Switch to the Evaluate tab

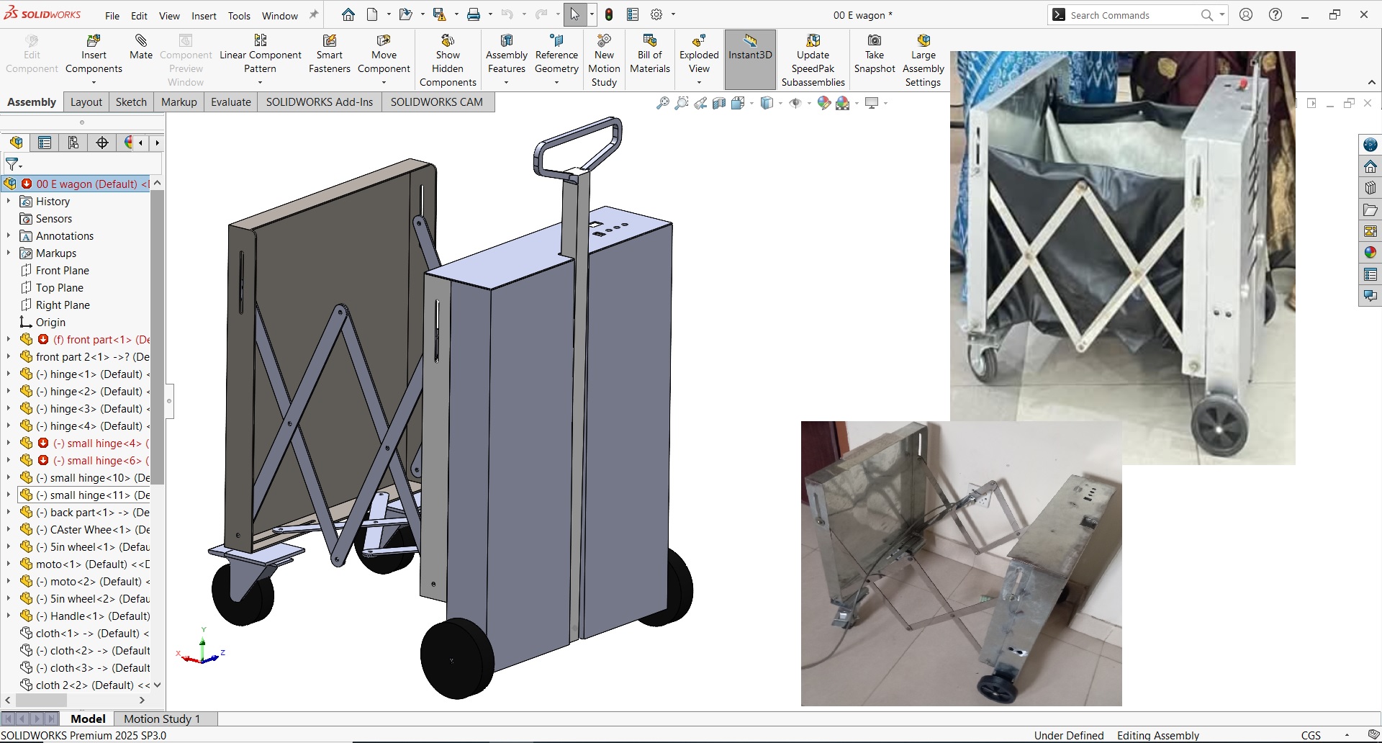tap(231, 102)
